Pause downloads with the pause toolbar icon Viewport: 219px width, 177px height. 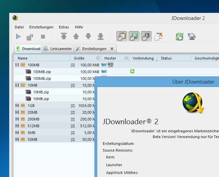[30, 37]
